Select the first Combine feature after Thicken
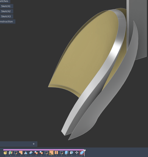The width and height of the screenshot is (148, 157). pos(36,153)
